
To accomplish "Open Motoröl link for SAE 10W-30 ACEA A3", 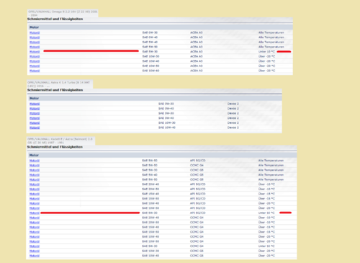I will (x=35, y=56).
